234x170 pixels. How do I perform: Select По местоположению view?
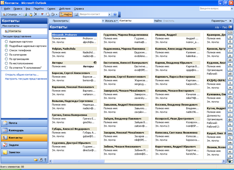click(19, 63)
